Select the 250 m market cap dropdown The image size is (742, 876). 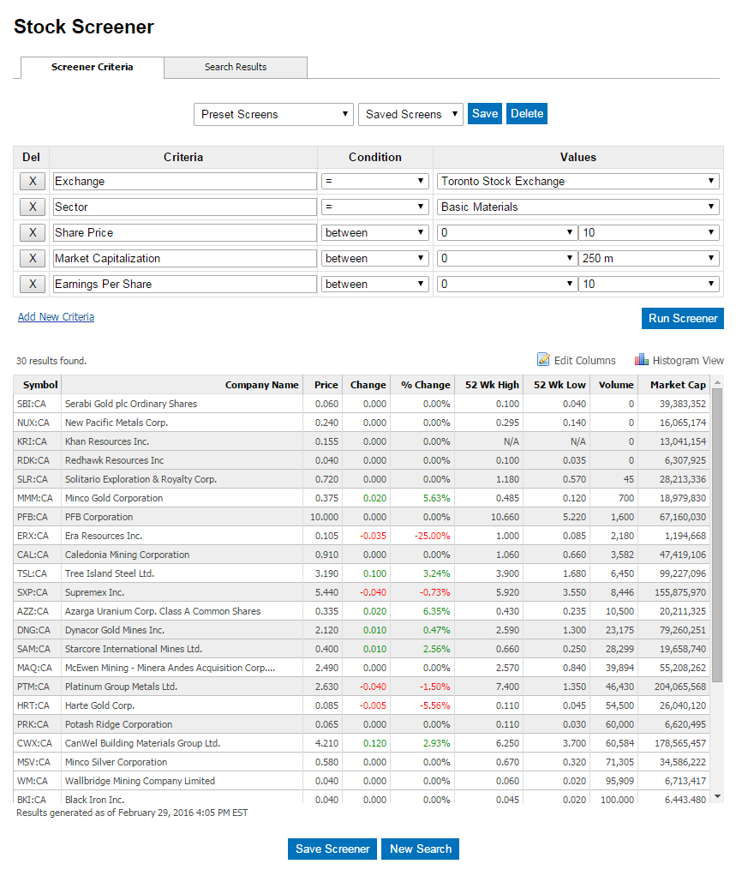649,258
